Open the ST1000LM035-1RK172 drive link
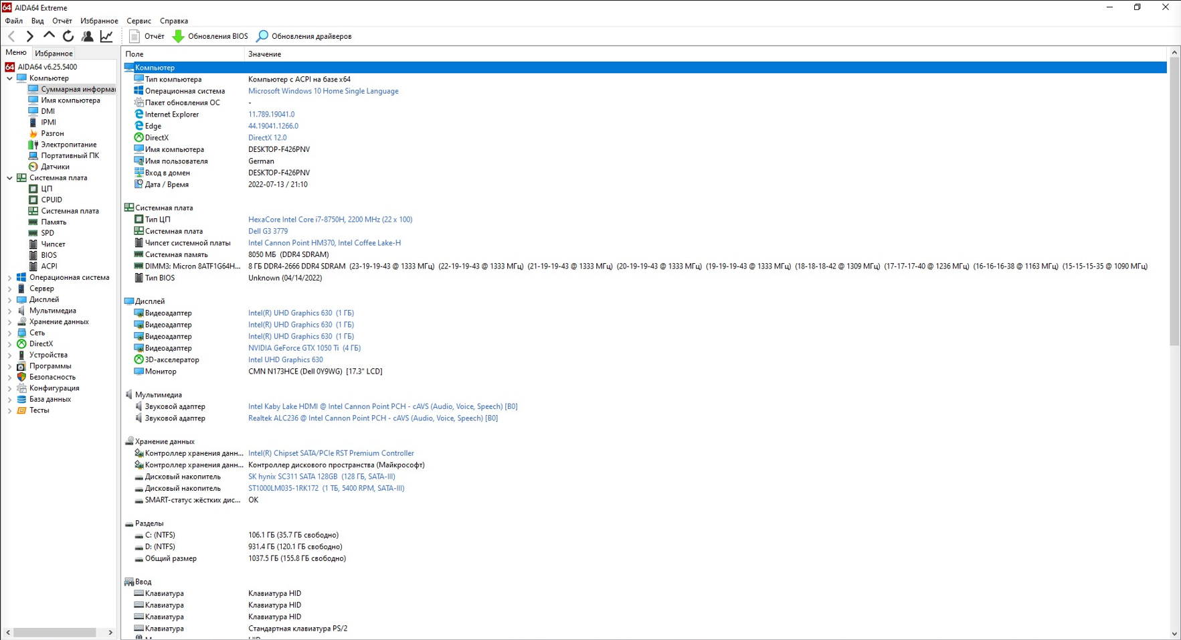 [326, 489]
